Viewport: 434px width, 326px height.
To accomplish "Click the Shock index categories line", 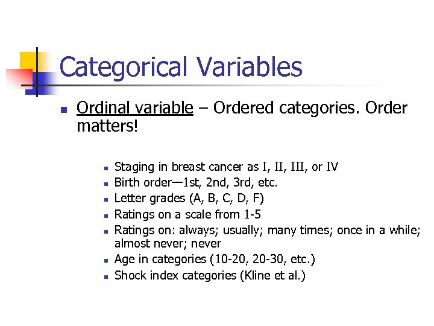I will [210, 275].
